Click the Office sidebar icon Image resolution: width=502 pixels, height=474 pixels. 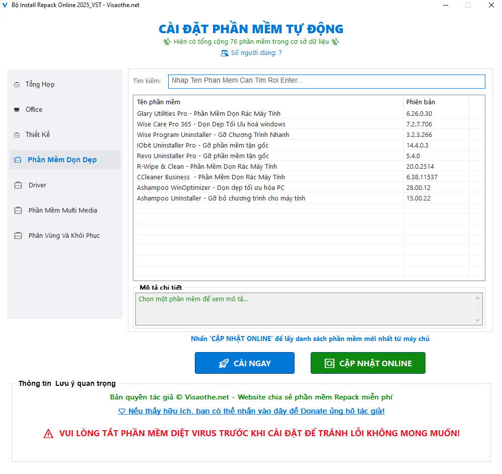17,110
